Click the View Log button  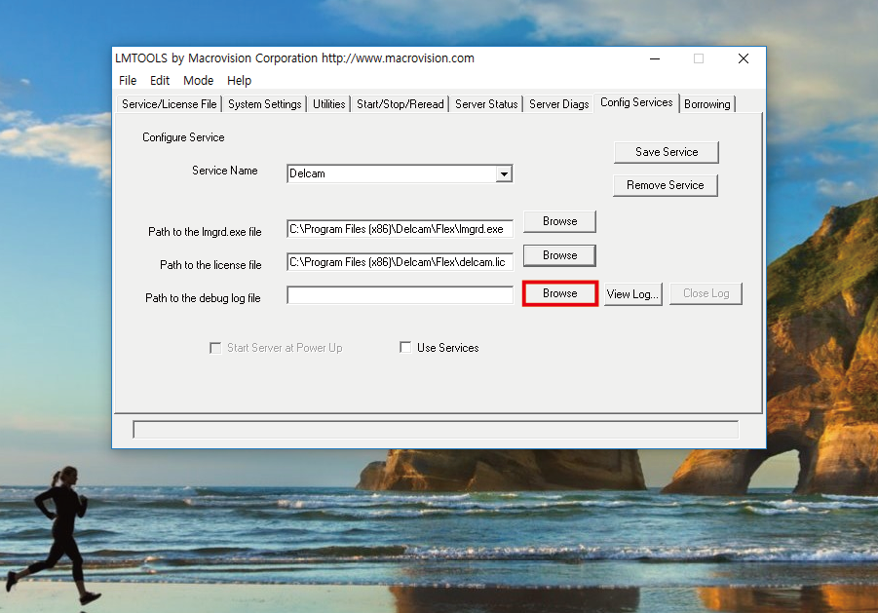point(632,294)
